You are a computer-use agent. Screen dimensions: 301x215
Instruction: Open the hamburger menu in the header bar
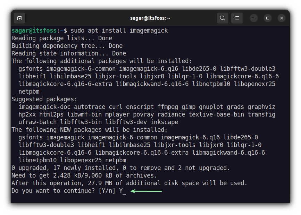(x=237, y=18)
